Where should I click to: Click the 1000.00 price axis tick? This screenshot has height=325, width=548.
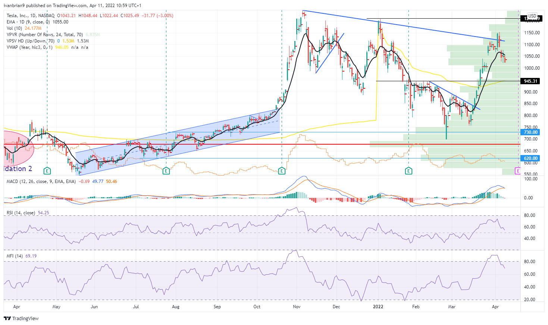pyautogui.click(x=532, y=68)
